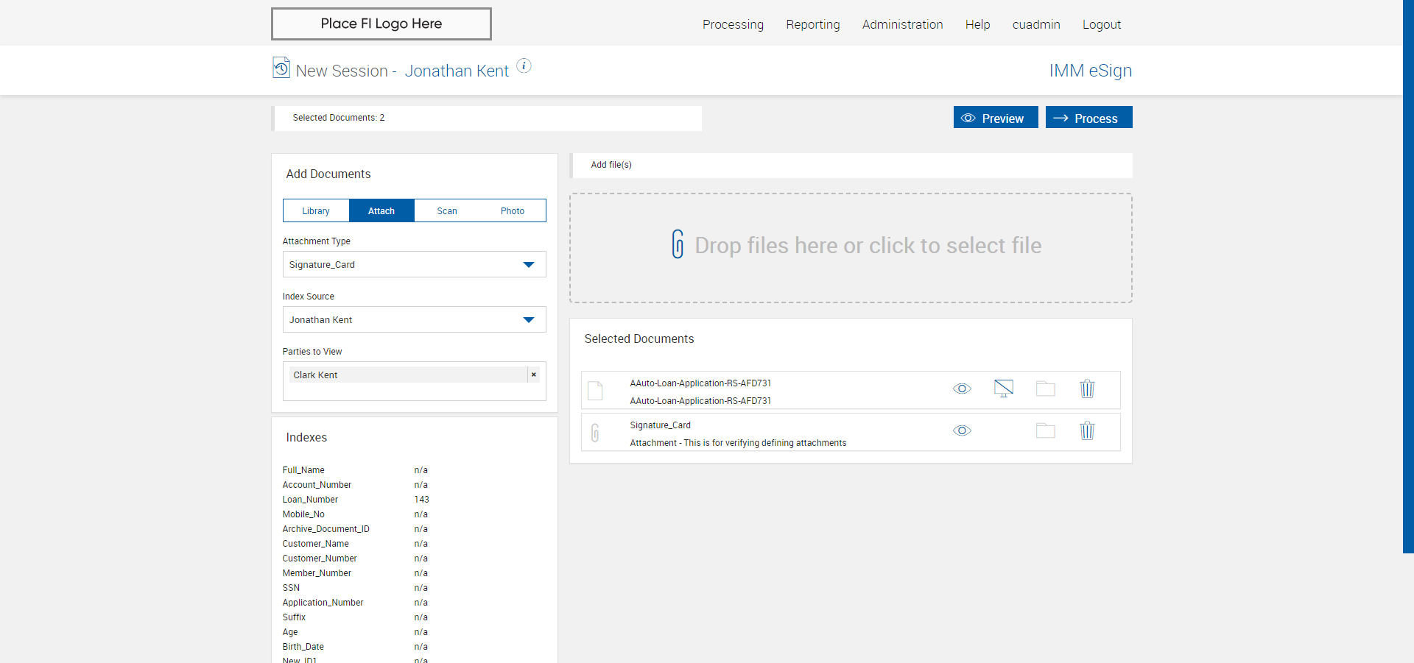Image resolution: width=1414 pixels, height=663 pixels.
Task: Click the paperclip icon in drop zone
Action: pyautogui.click(x=678, y=244)
